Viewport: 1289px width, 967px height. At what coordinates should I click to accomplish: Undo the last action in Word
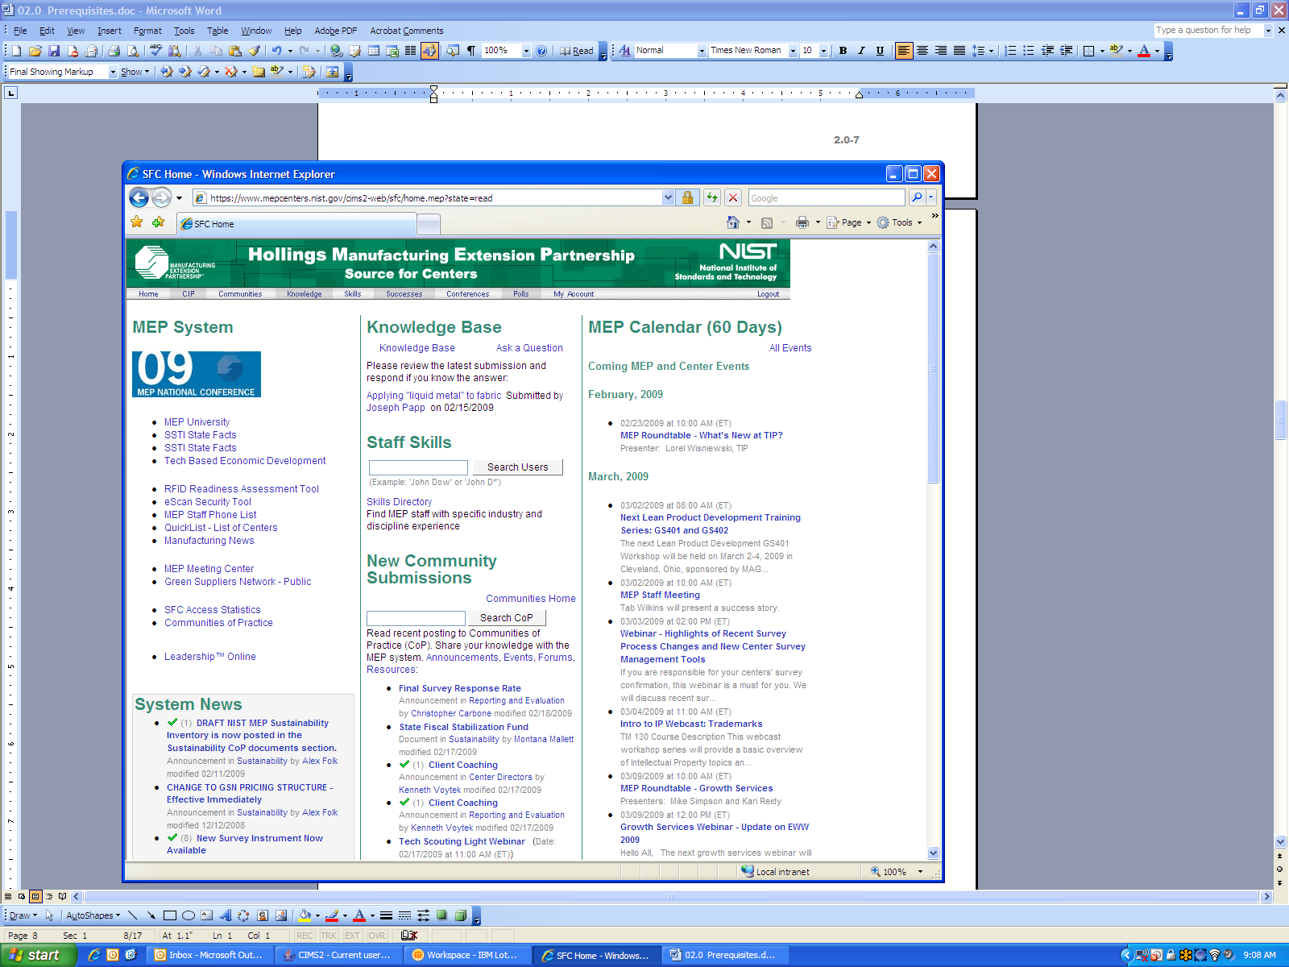(276, 51)
